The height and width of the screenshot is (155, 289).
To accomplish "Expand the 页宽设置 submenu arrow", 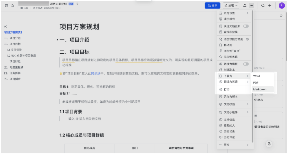I will click(x=247, y=13).
